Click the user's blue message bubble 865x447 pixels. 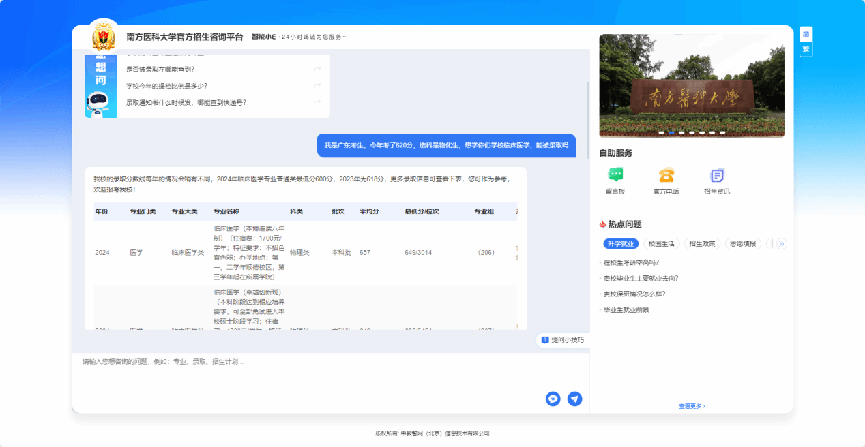click(x=446, y=145)
